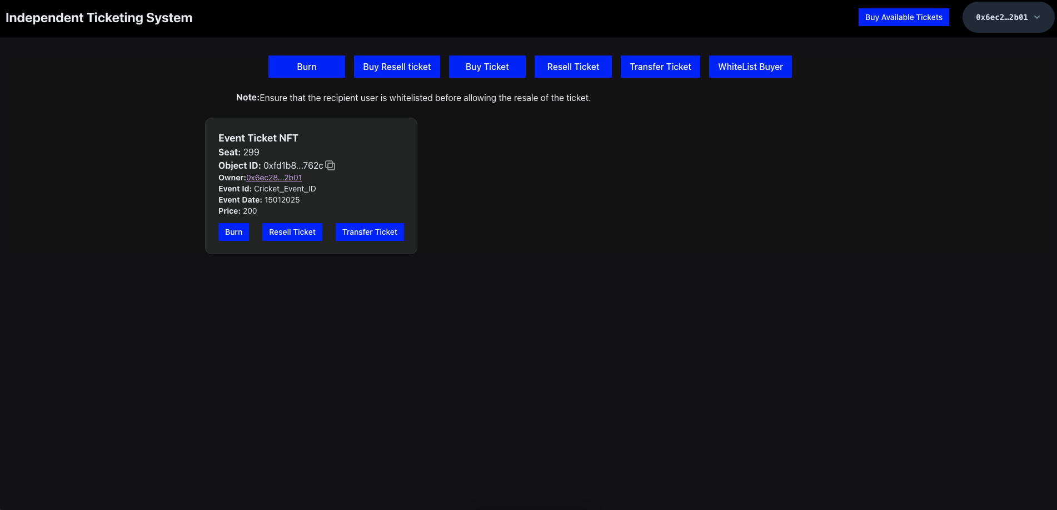Screen dimensions: 1057x510
Task: Click Buy Available Tickets
Action: (904, 17)
